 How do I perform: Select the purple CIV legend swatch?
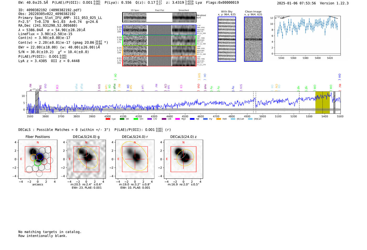tap(150, 119)
